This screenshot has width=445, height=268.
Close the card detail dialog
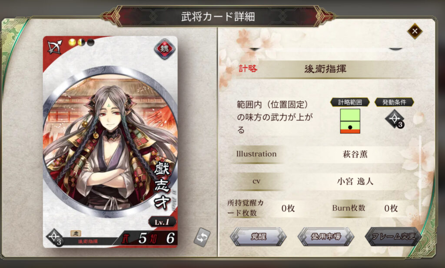(415, 31)
